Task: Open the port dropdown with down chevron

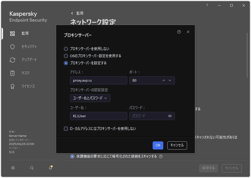Action: [170, 80]
